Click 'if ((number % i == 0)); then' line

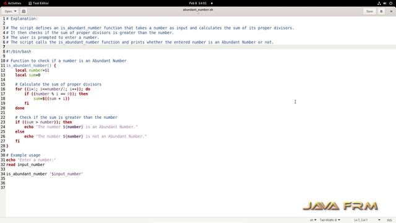tap(56, 94)
